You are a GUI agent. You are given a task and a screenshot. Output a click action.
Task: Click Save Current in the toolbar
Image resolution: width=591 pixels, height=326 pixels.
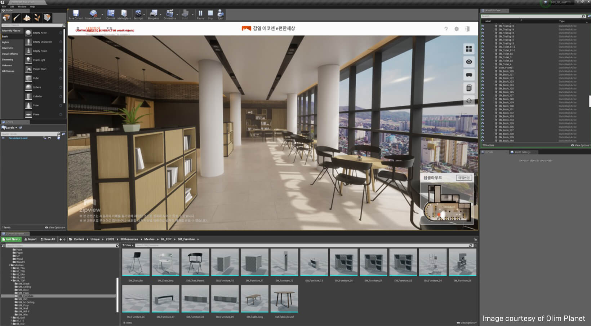75,14
